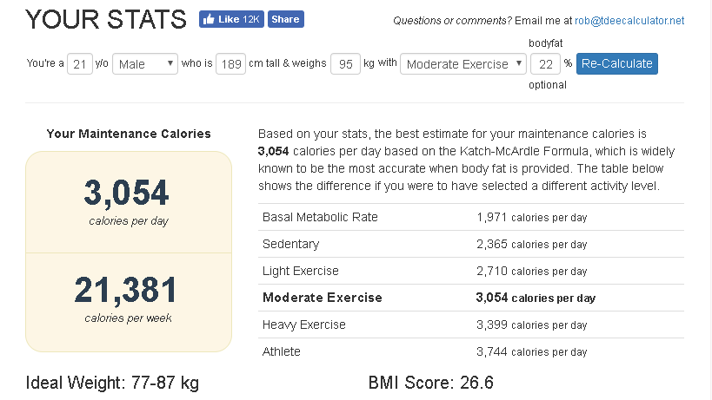The height and width of the screenshot is (400, 712).
Task: Open the rob@tdeecalculator.net email link
Action: [x=629, y=20]
